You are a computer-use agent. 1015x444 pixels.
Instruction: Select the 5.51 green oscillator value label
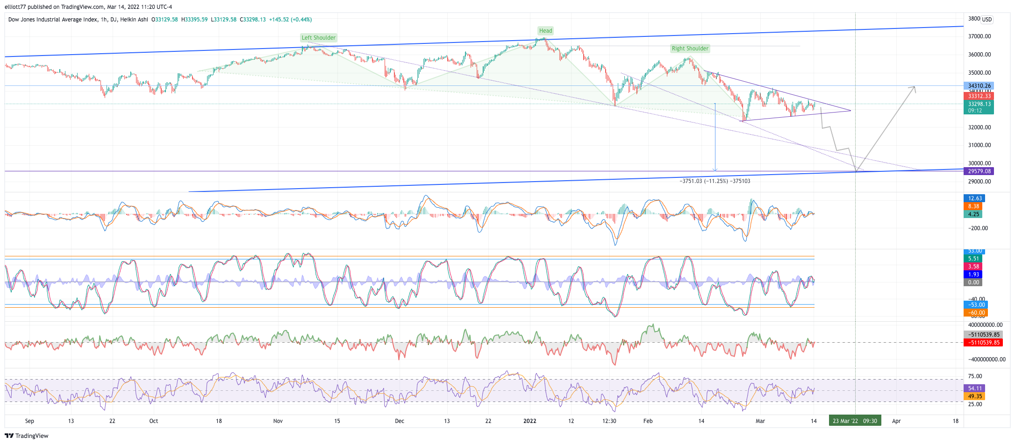973,259
